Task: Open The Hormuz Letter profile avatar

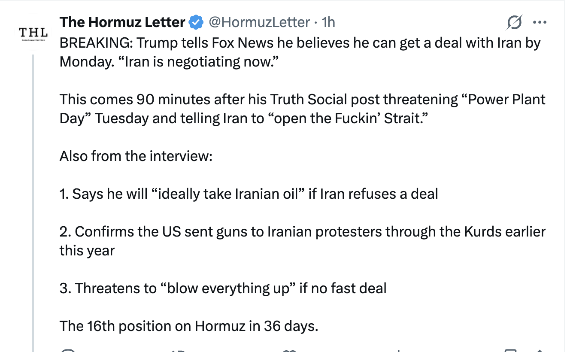Action: (x=33, y=34)
